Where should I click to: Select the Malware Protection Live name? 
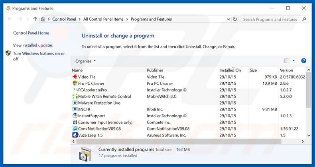tap(99, 103)
